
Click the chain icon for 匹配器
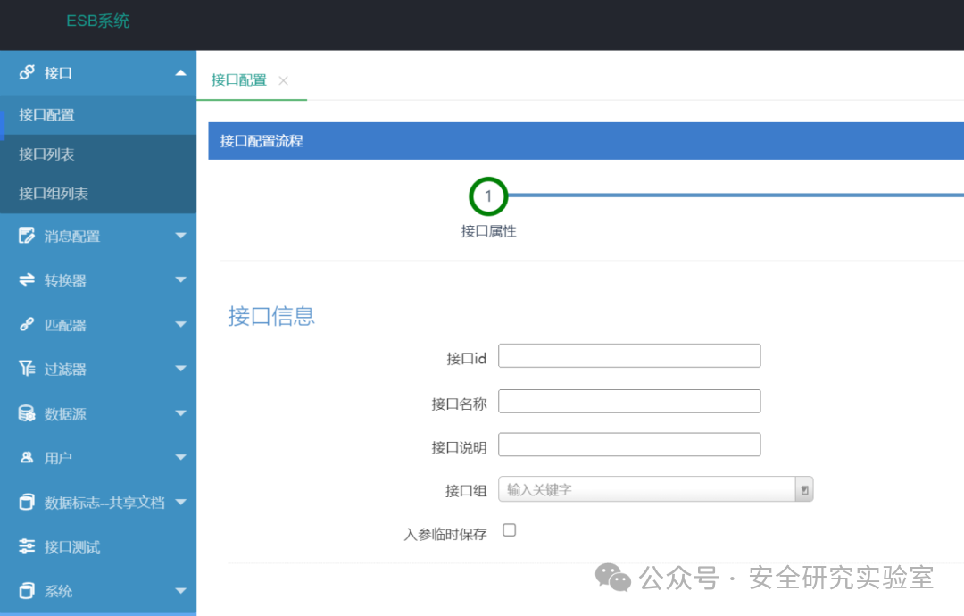tap(27, 324)
